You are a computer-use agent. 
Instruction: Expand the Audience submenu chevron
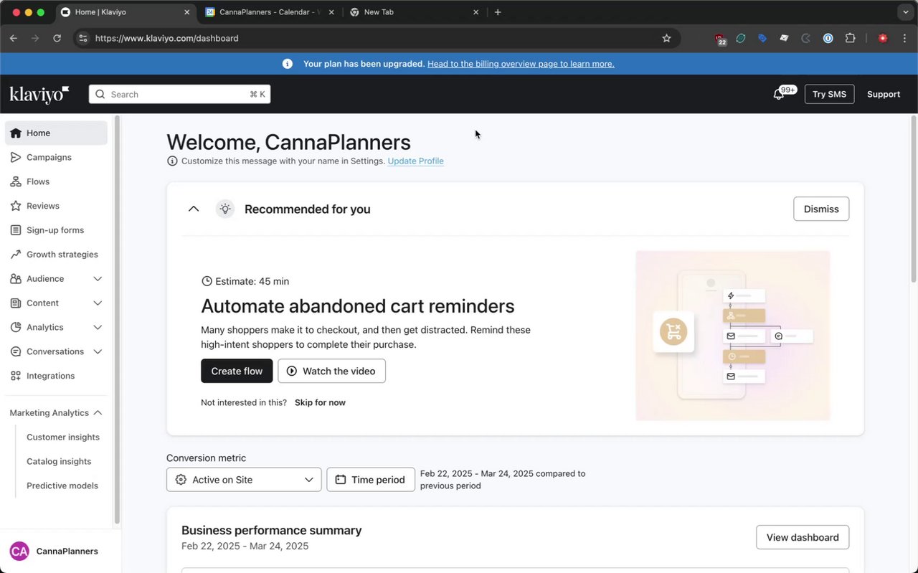[x=98, y=279]
